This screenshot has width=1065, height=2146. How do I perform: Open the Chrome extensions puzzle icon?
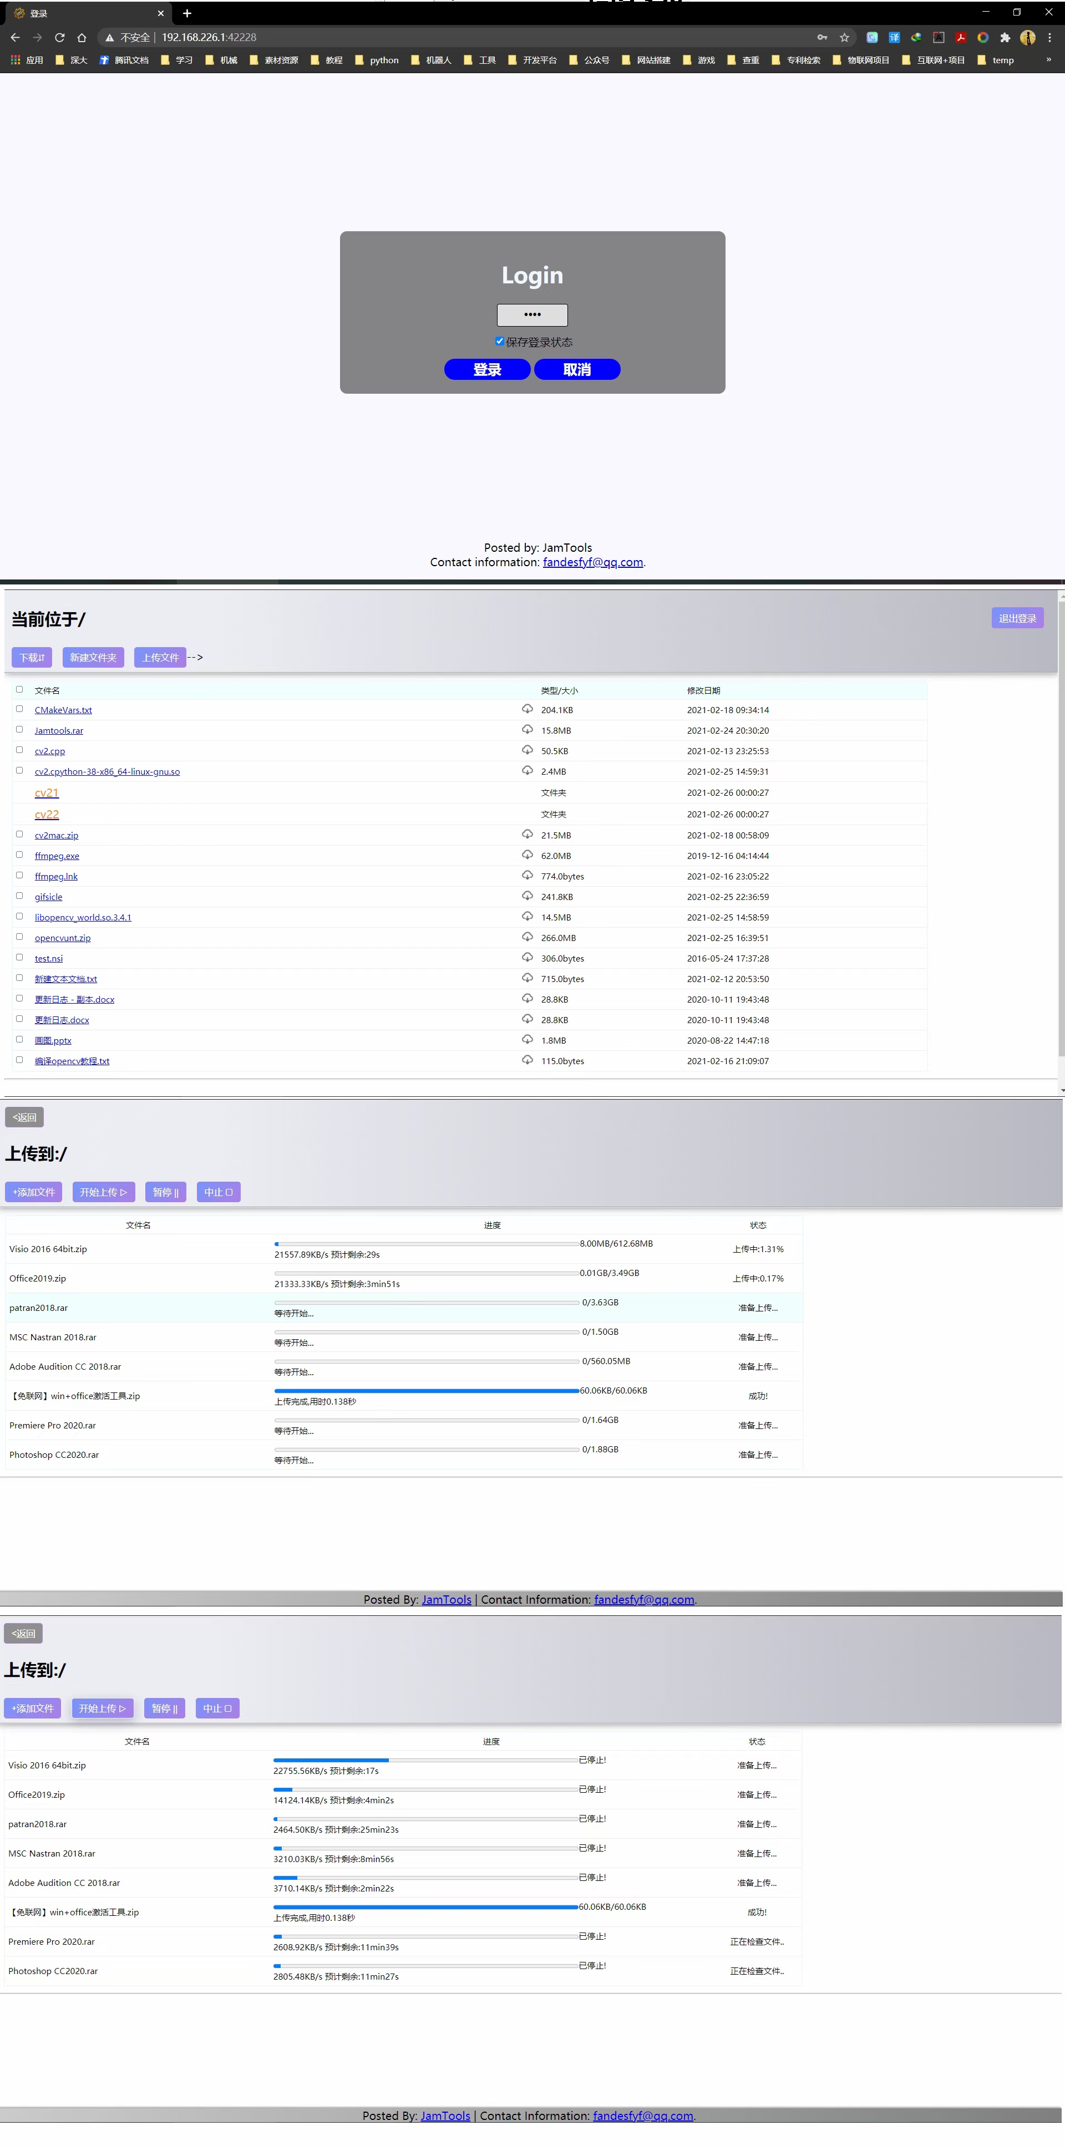(1005, 38)
